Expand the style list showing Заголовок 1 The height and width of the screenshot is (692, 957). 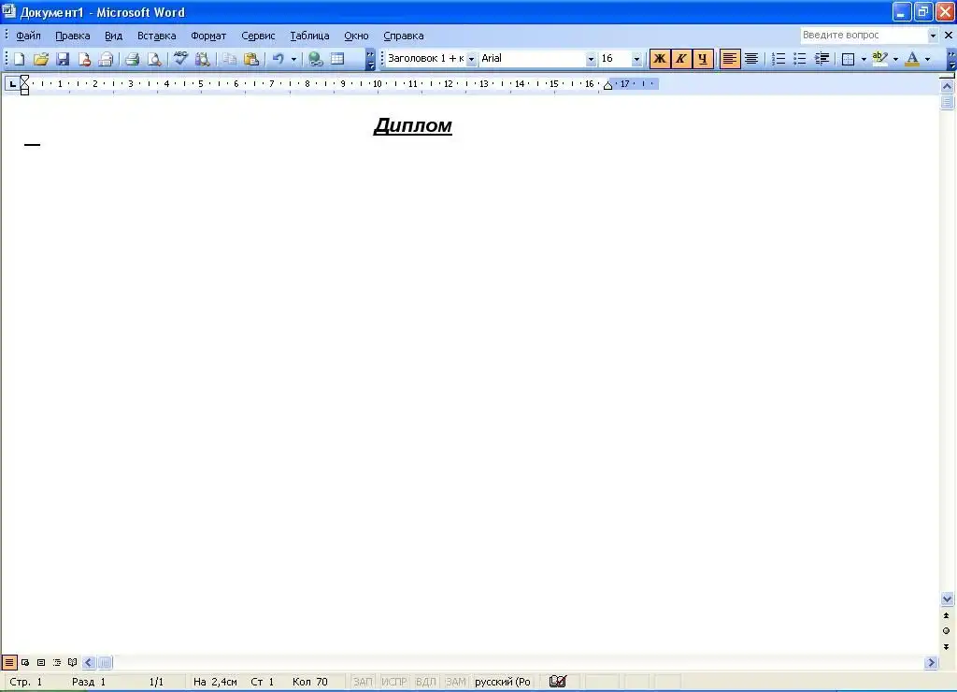pyautogui.click(x=471, y=59)
